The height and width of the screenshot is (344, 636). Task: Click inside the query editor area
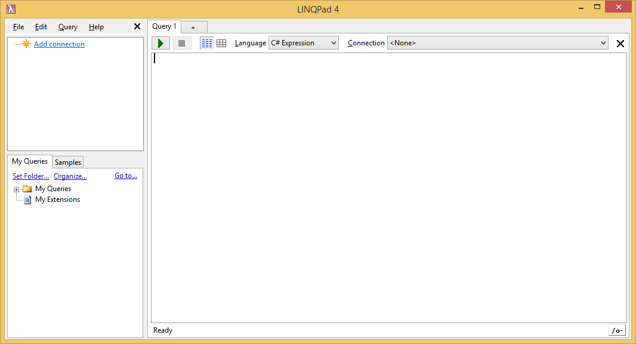(388, 179)
